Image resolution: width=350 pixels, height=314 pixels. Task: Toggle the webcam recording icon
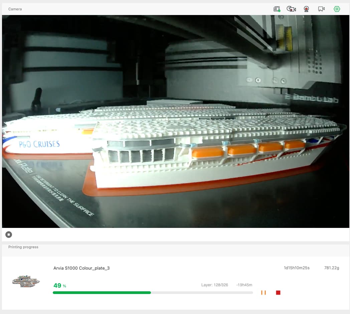click(306, 9)
